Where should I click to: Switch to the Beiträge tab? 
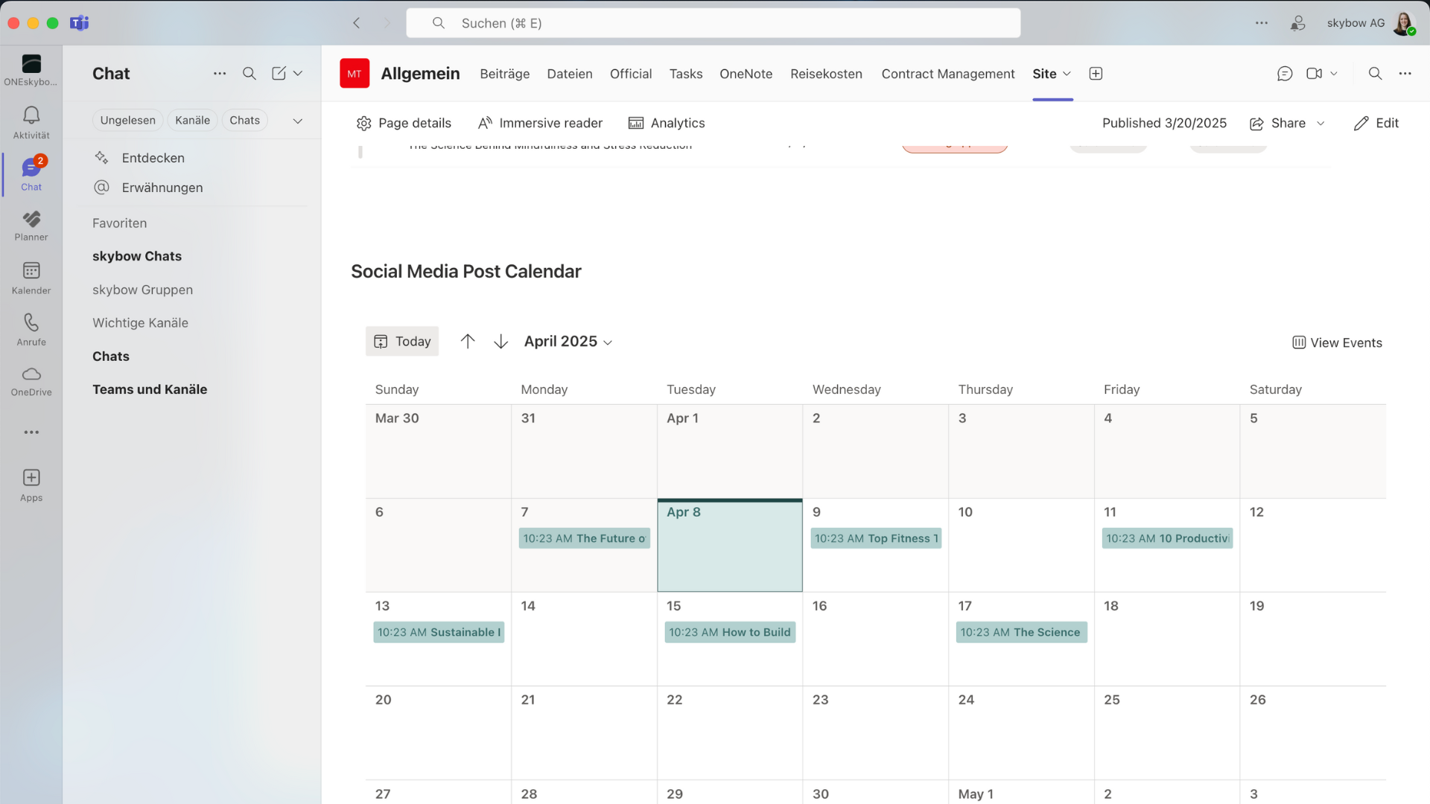(x=505, y=74)
